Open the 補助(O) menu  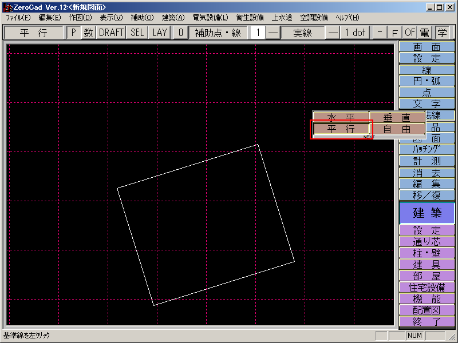(142, 18)
